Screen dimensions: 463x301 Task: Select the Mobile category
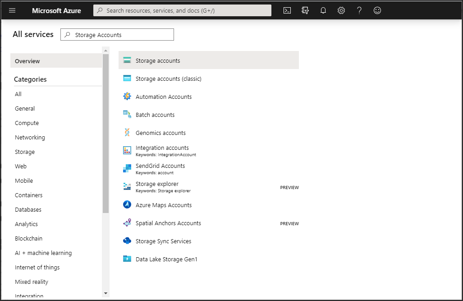click(24, 181)
